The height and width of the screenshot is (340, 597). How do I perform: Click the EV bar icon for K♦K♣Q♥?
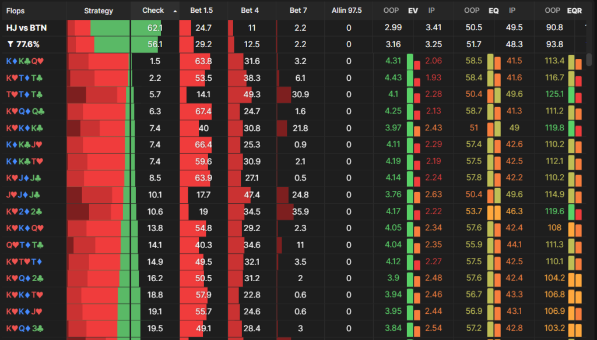point(413,61)
